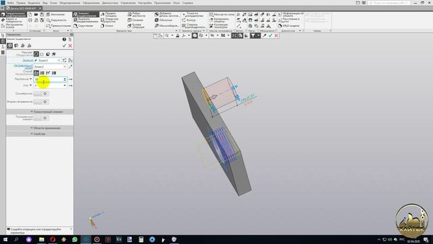Choose the Скругление fillet tool

(83, 26)
